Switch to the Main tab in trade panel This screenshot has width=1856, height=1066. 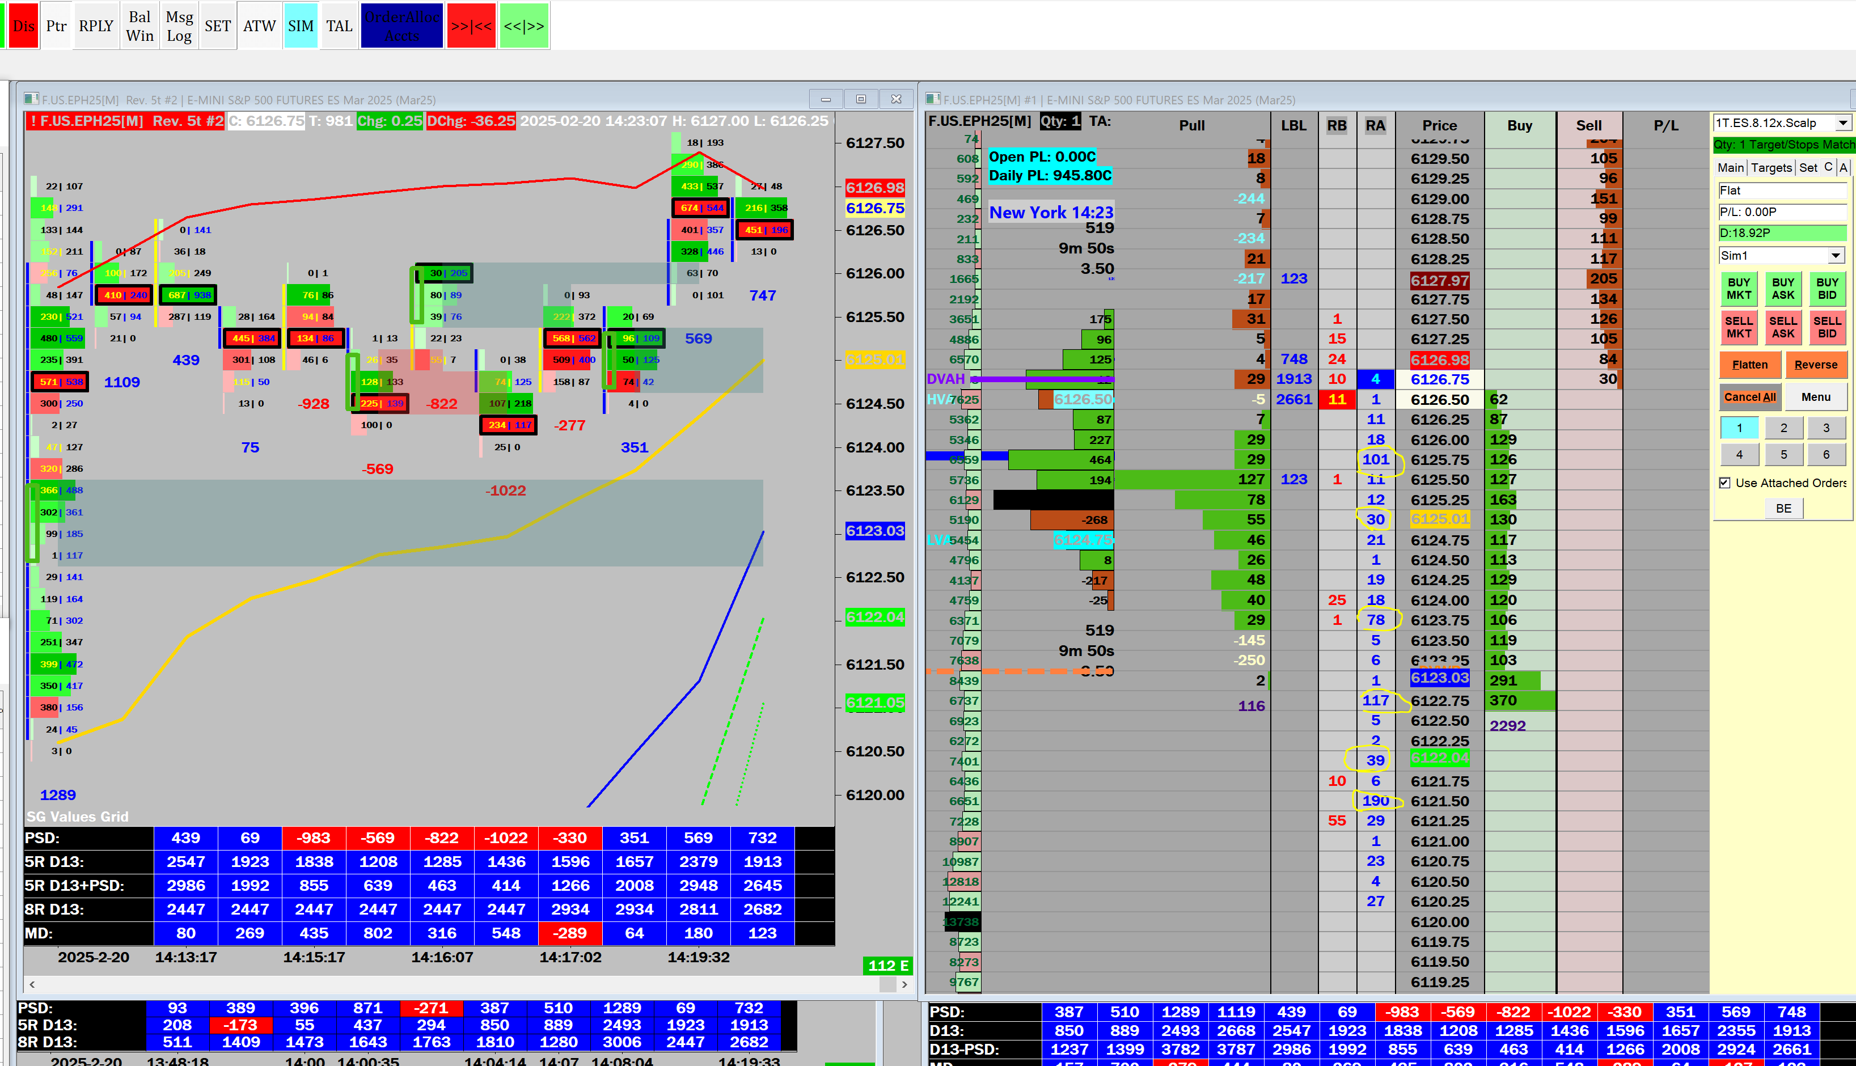pyautogui.click(x=1731, y=168)
